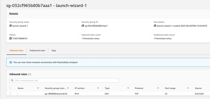Sort by Security group rule ID arrow
Screen dimensions: 210x99
pos(68,88)
